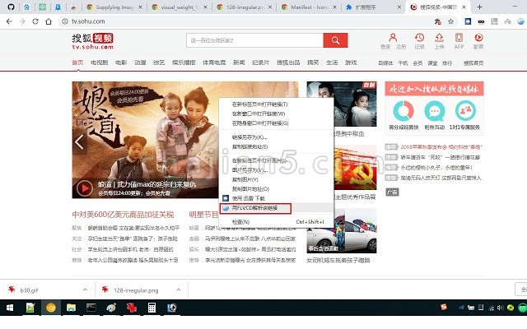The height and width of the screenshot is (329, 527).
Task: Switch to the 128-irregular.png tab
Action: (x=244, y=7)
